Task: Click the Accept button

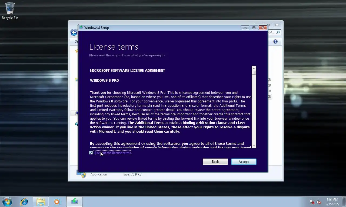Action: pyautogui.click(x=244, y=162)
